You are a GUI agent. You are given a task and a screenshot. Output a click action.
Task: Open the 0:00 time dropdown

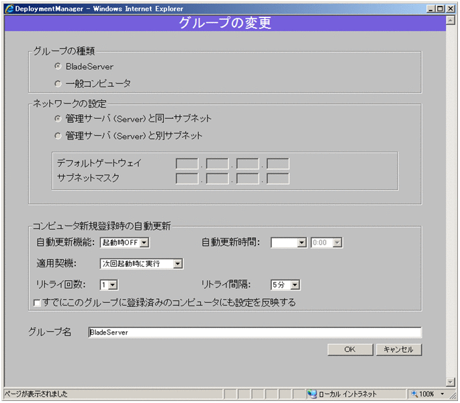(x=326, y=242)
